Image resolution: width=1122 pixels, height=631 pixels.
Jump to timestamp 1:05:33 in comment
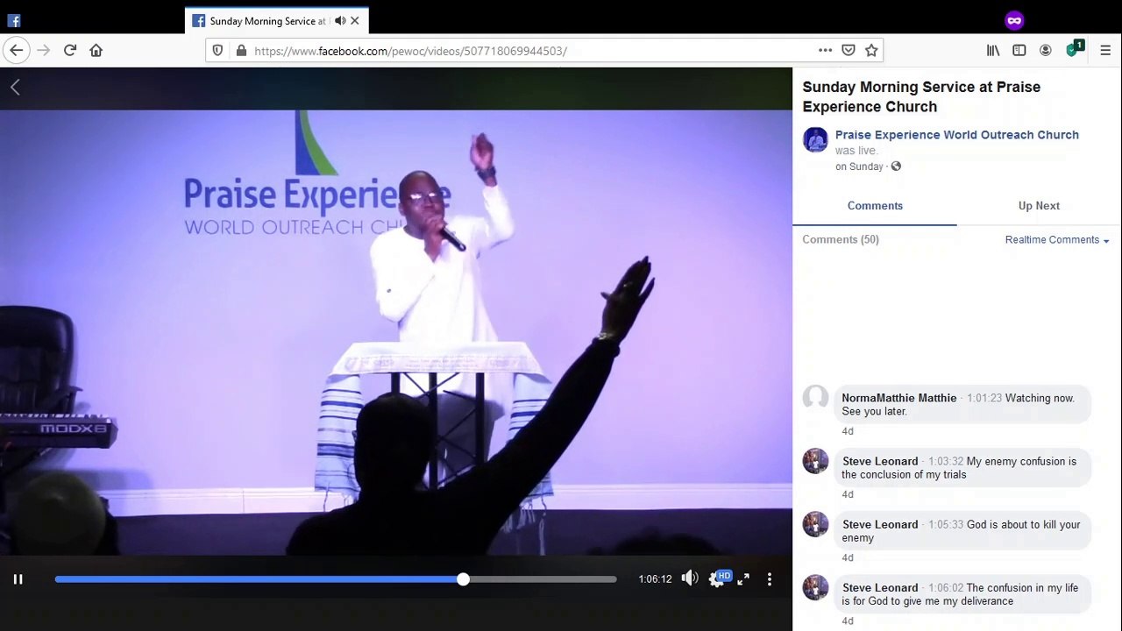(x=946, y=524)
